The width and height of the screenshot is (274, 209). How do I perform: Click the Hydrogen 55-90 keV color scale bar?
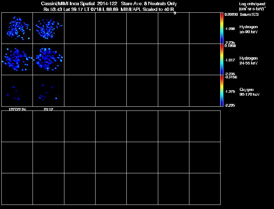222,28
